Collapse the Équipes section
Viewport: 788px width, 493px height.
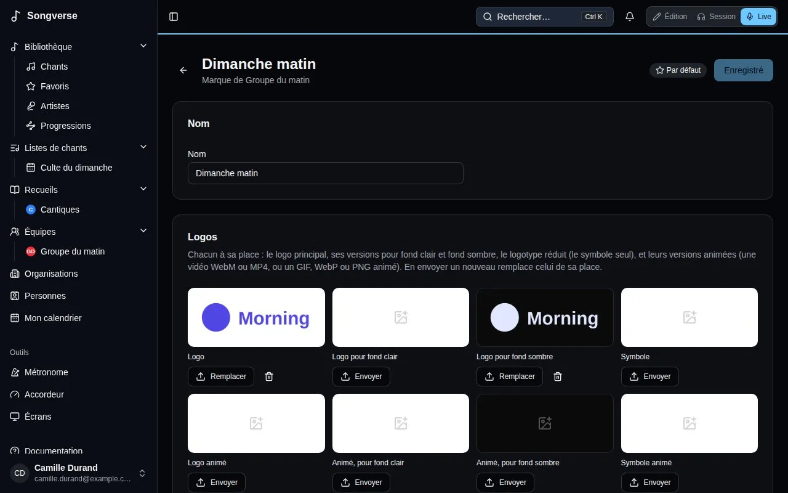[143, 231]
